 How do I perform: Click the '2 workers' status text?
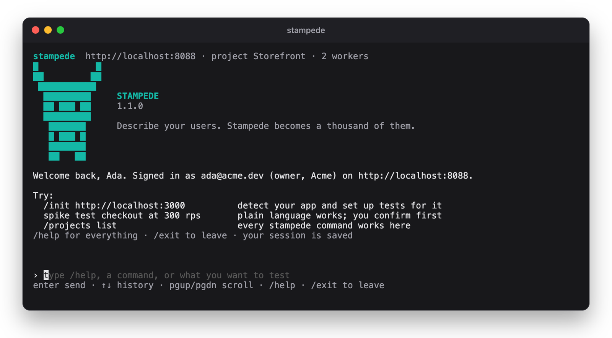(345, 56)
